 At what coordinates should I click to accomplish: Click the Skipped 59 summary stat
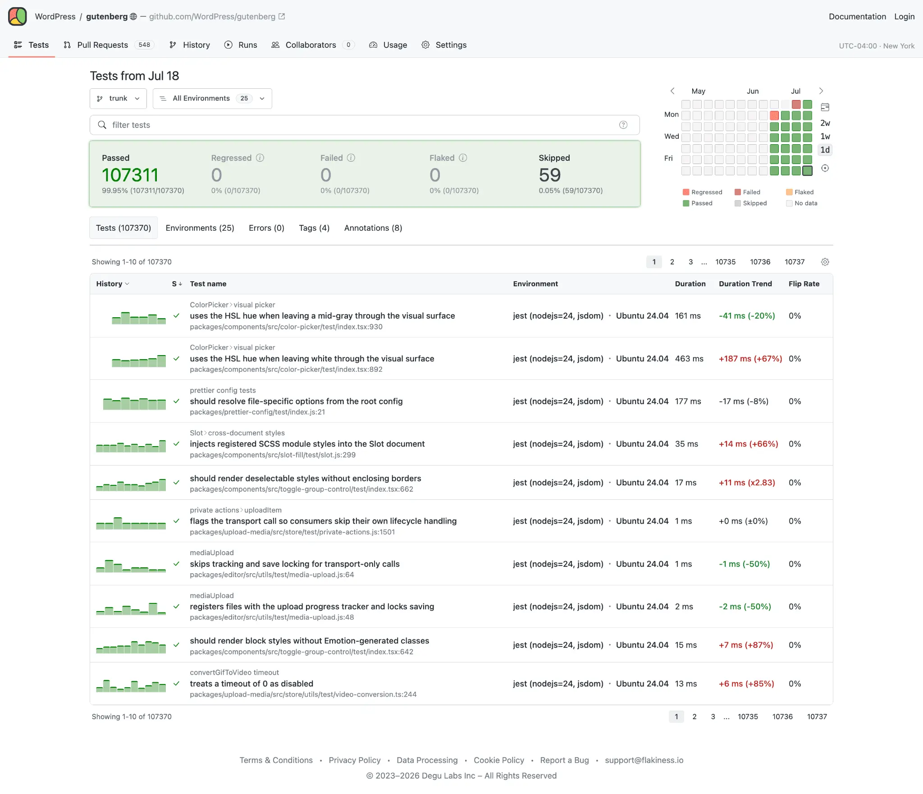click(x=571, y=174)
